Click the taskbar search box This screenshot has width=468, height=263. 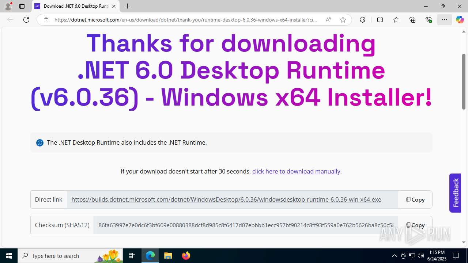point(70,256)
